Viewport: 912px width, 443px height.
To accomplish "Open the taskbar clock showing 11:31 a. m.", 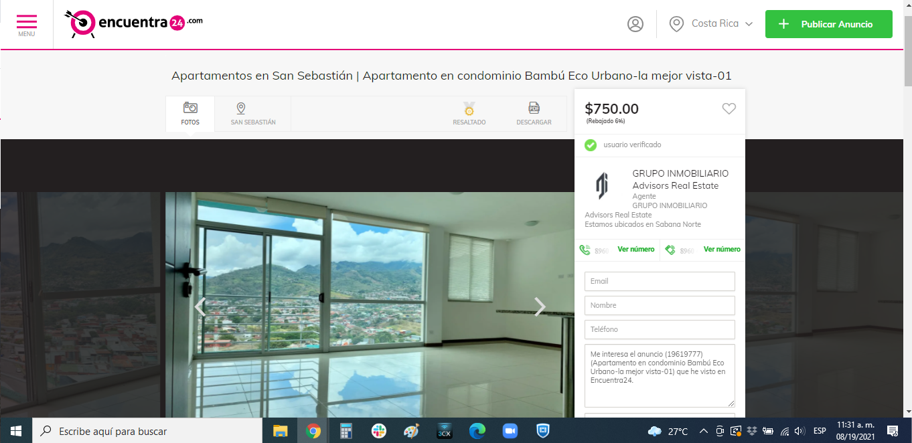I will (855, 430).
